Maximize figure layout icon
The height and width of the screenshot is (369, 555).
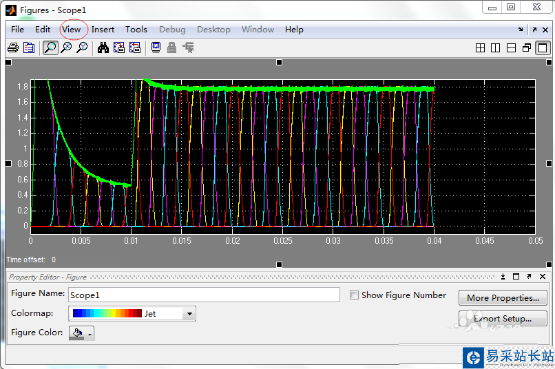pyautogui.click(x=543, y=48)
